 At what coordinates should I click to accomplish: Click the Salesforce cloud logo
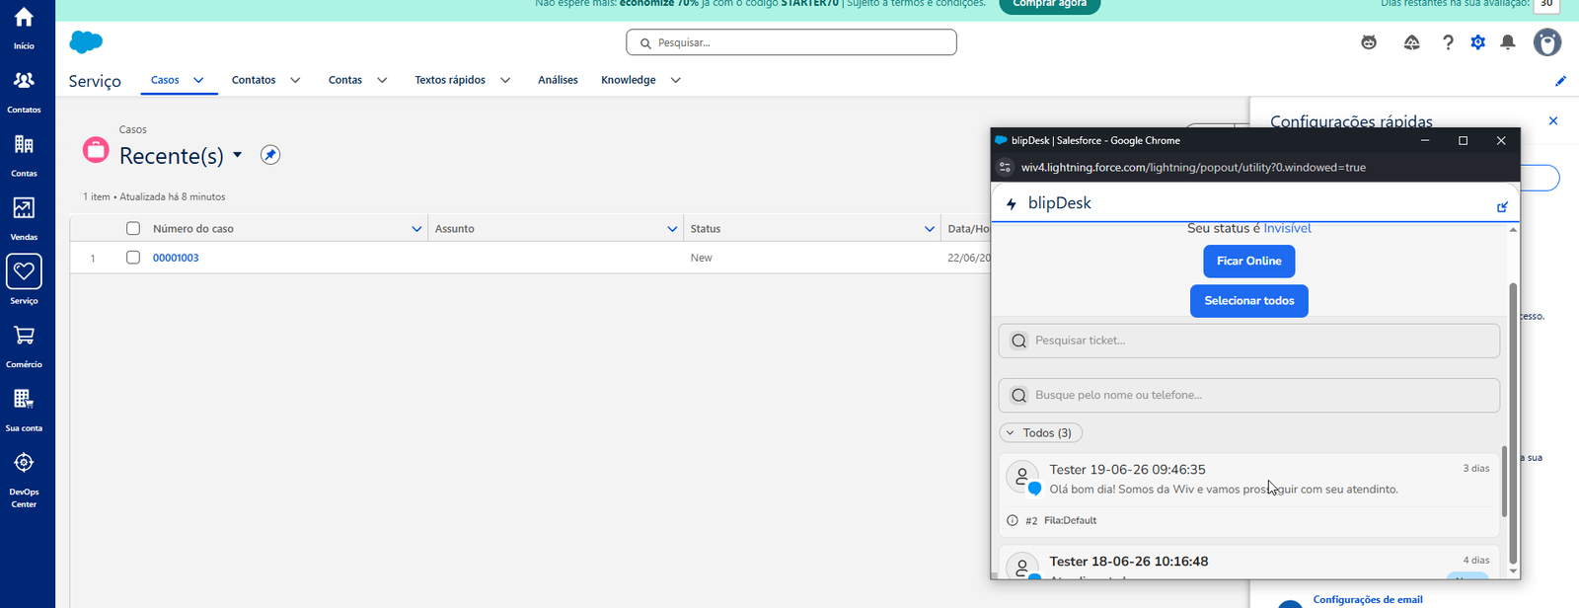click(86, 41)
